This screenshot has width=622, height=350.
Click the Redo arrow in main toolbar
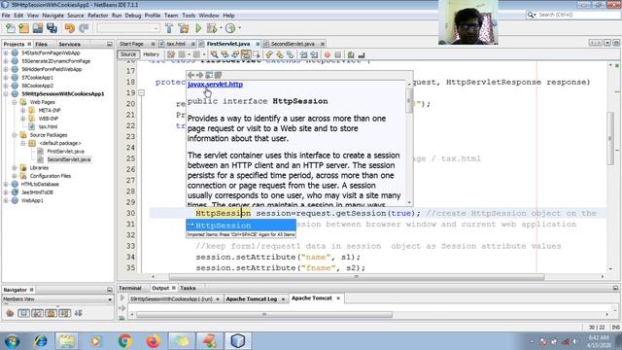coord(84,28)
